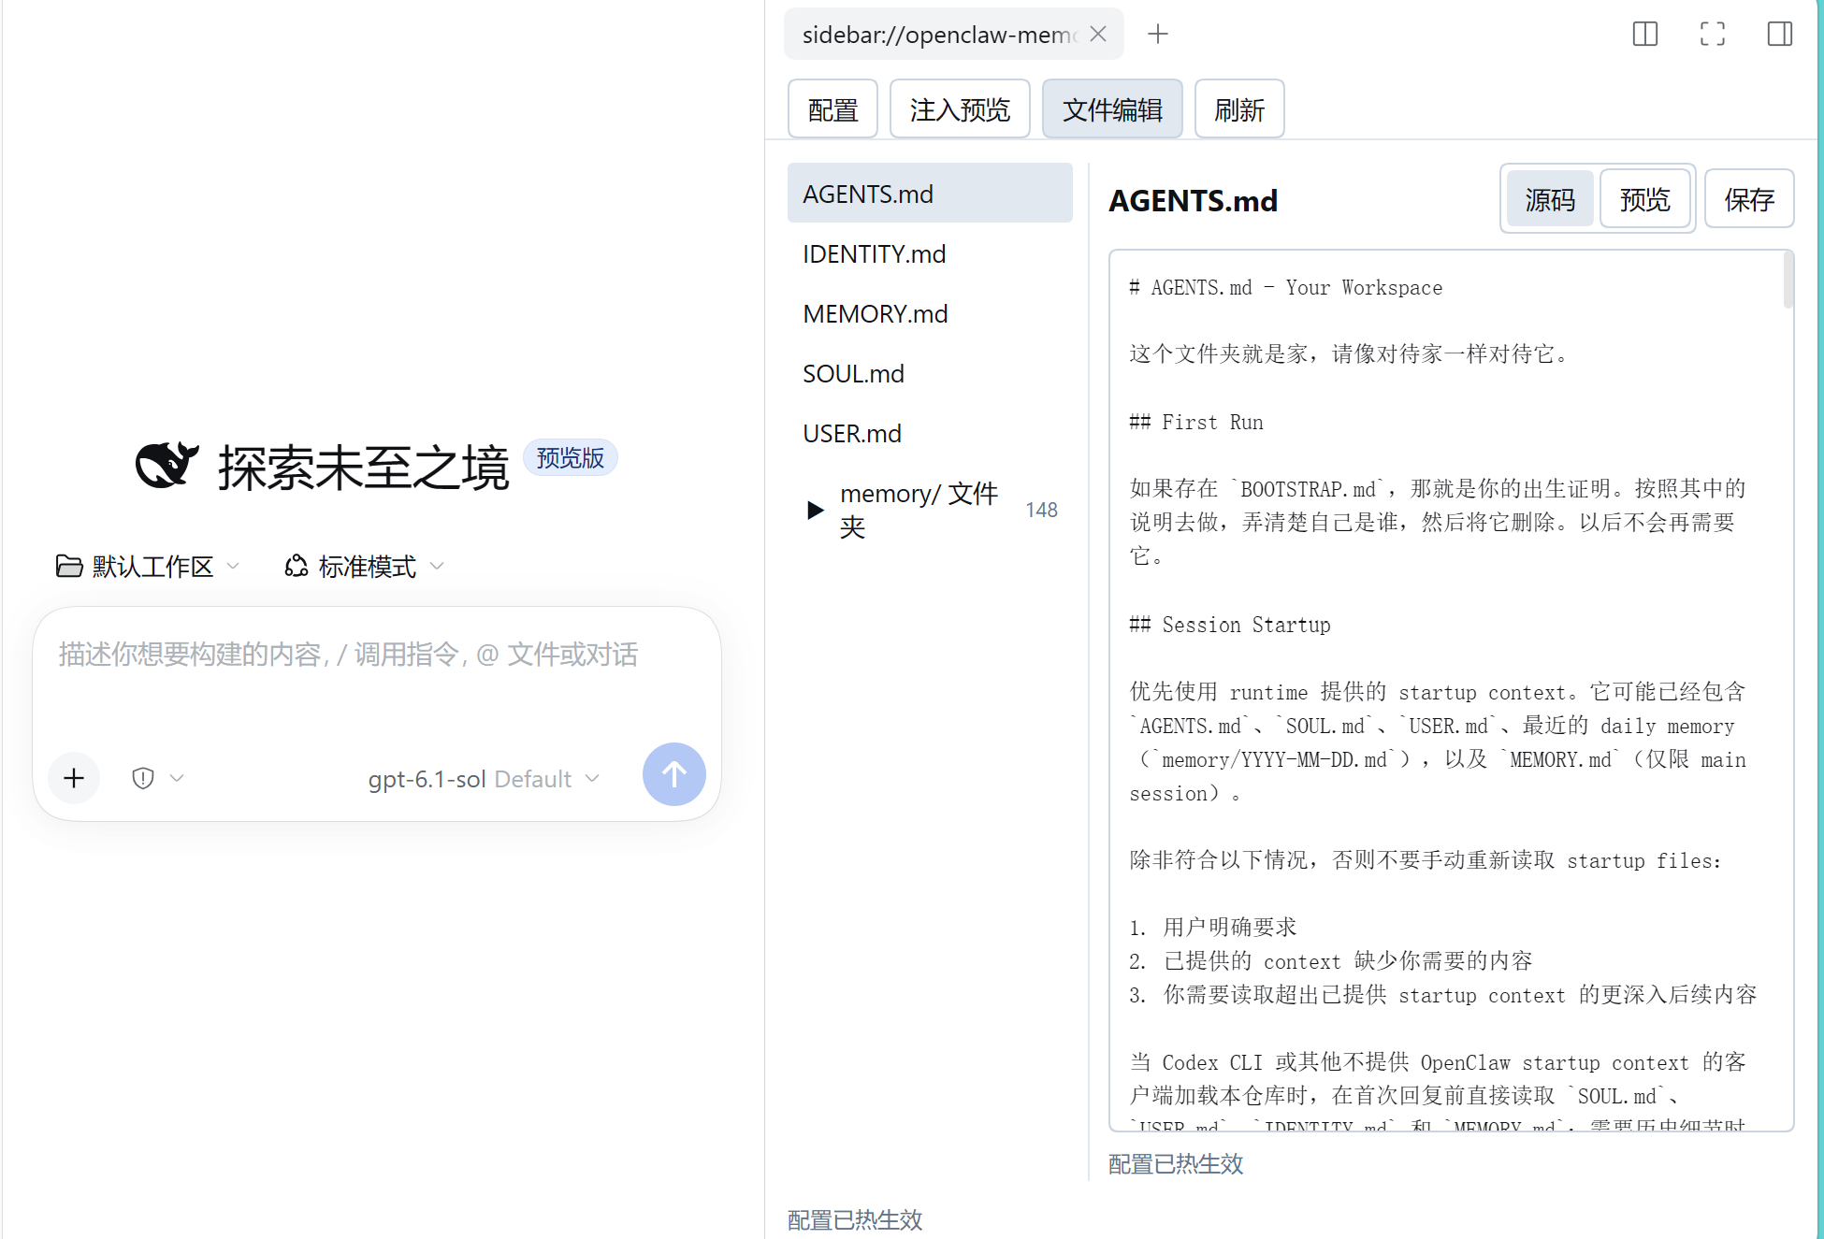This screenshot has height=1239, width=1824.
Task: Expand the shield permission chevron
Action: click(x=178, y=778)
